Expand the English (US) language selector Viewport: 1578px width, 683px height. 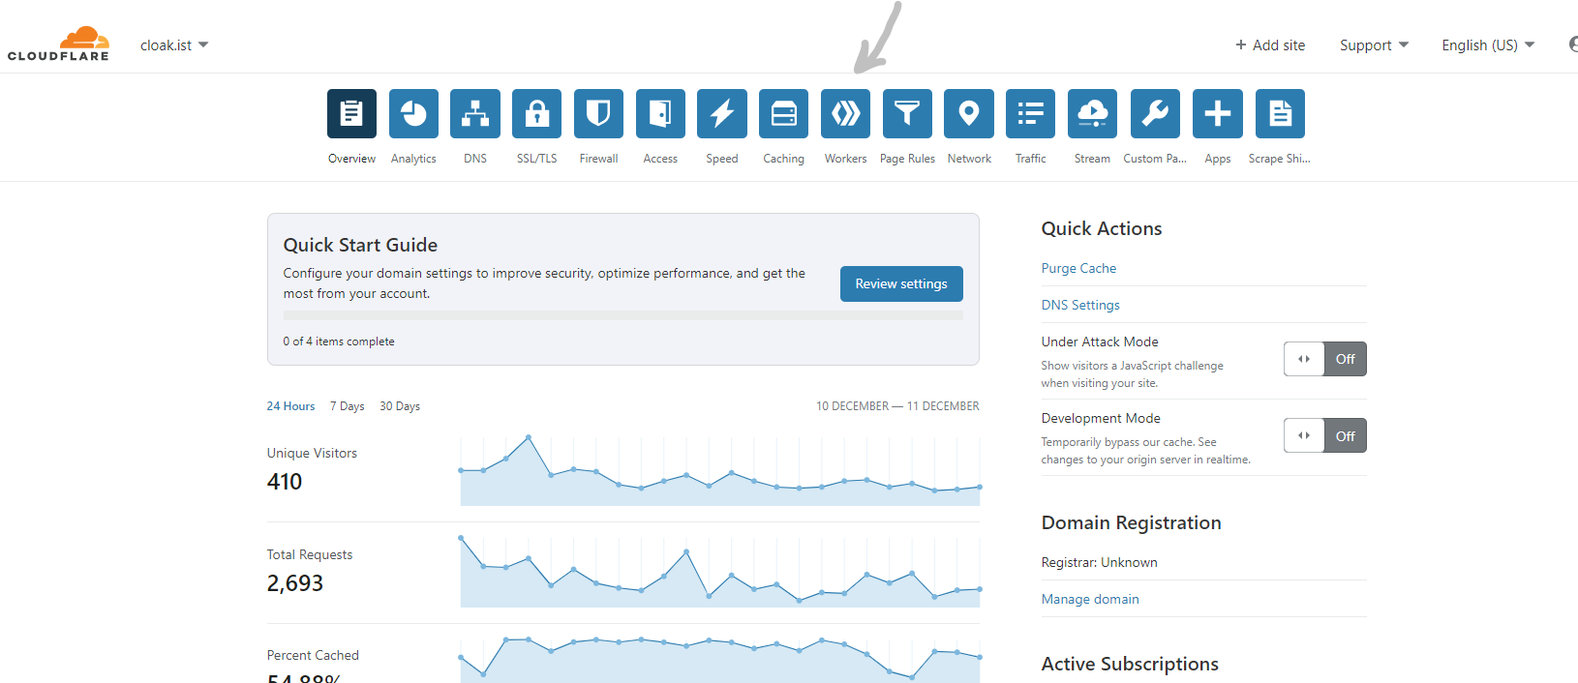1487,45
